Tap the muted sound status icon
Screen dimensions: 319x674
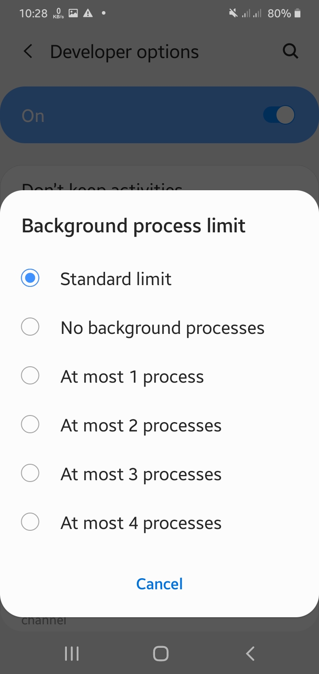coord(233,13)
